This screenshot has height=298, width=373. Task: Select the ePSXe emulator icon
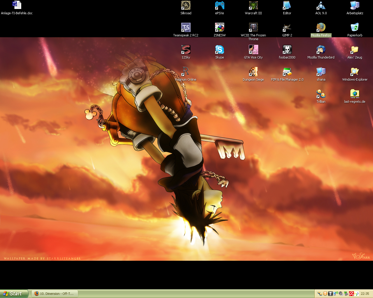pyautogui.click(x=219, y=6)
